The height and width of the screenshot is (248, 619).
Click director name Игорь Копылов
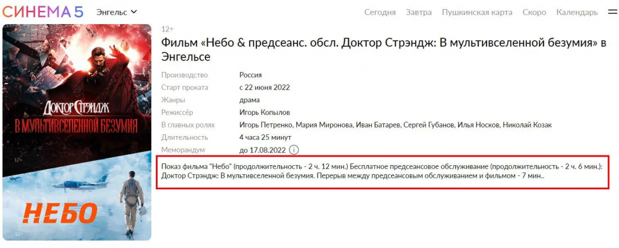(x=265, y=113)
